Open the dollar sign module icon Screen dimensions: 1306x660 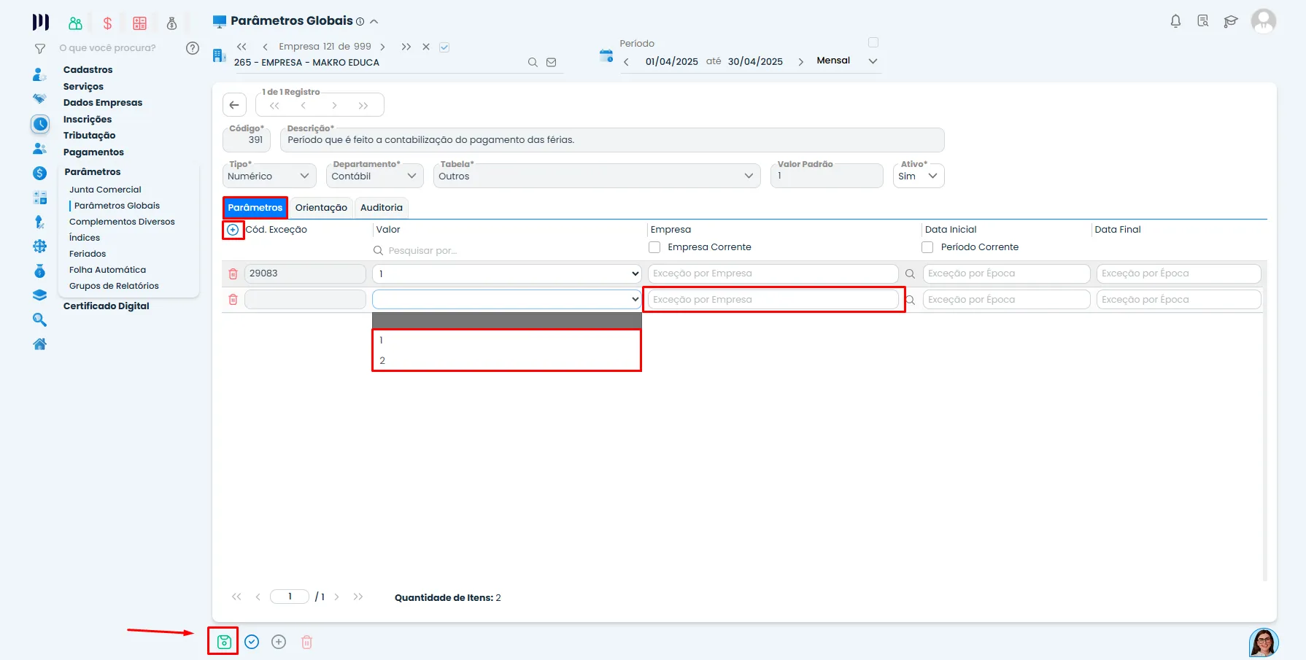(107, 23)
